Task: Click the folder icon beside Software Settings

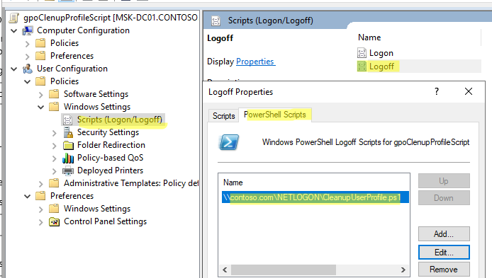Action: pyautogui.click(x=54, y=94)
